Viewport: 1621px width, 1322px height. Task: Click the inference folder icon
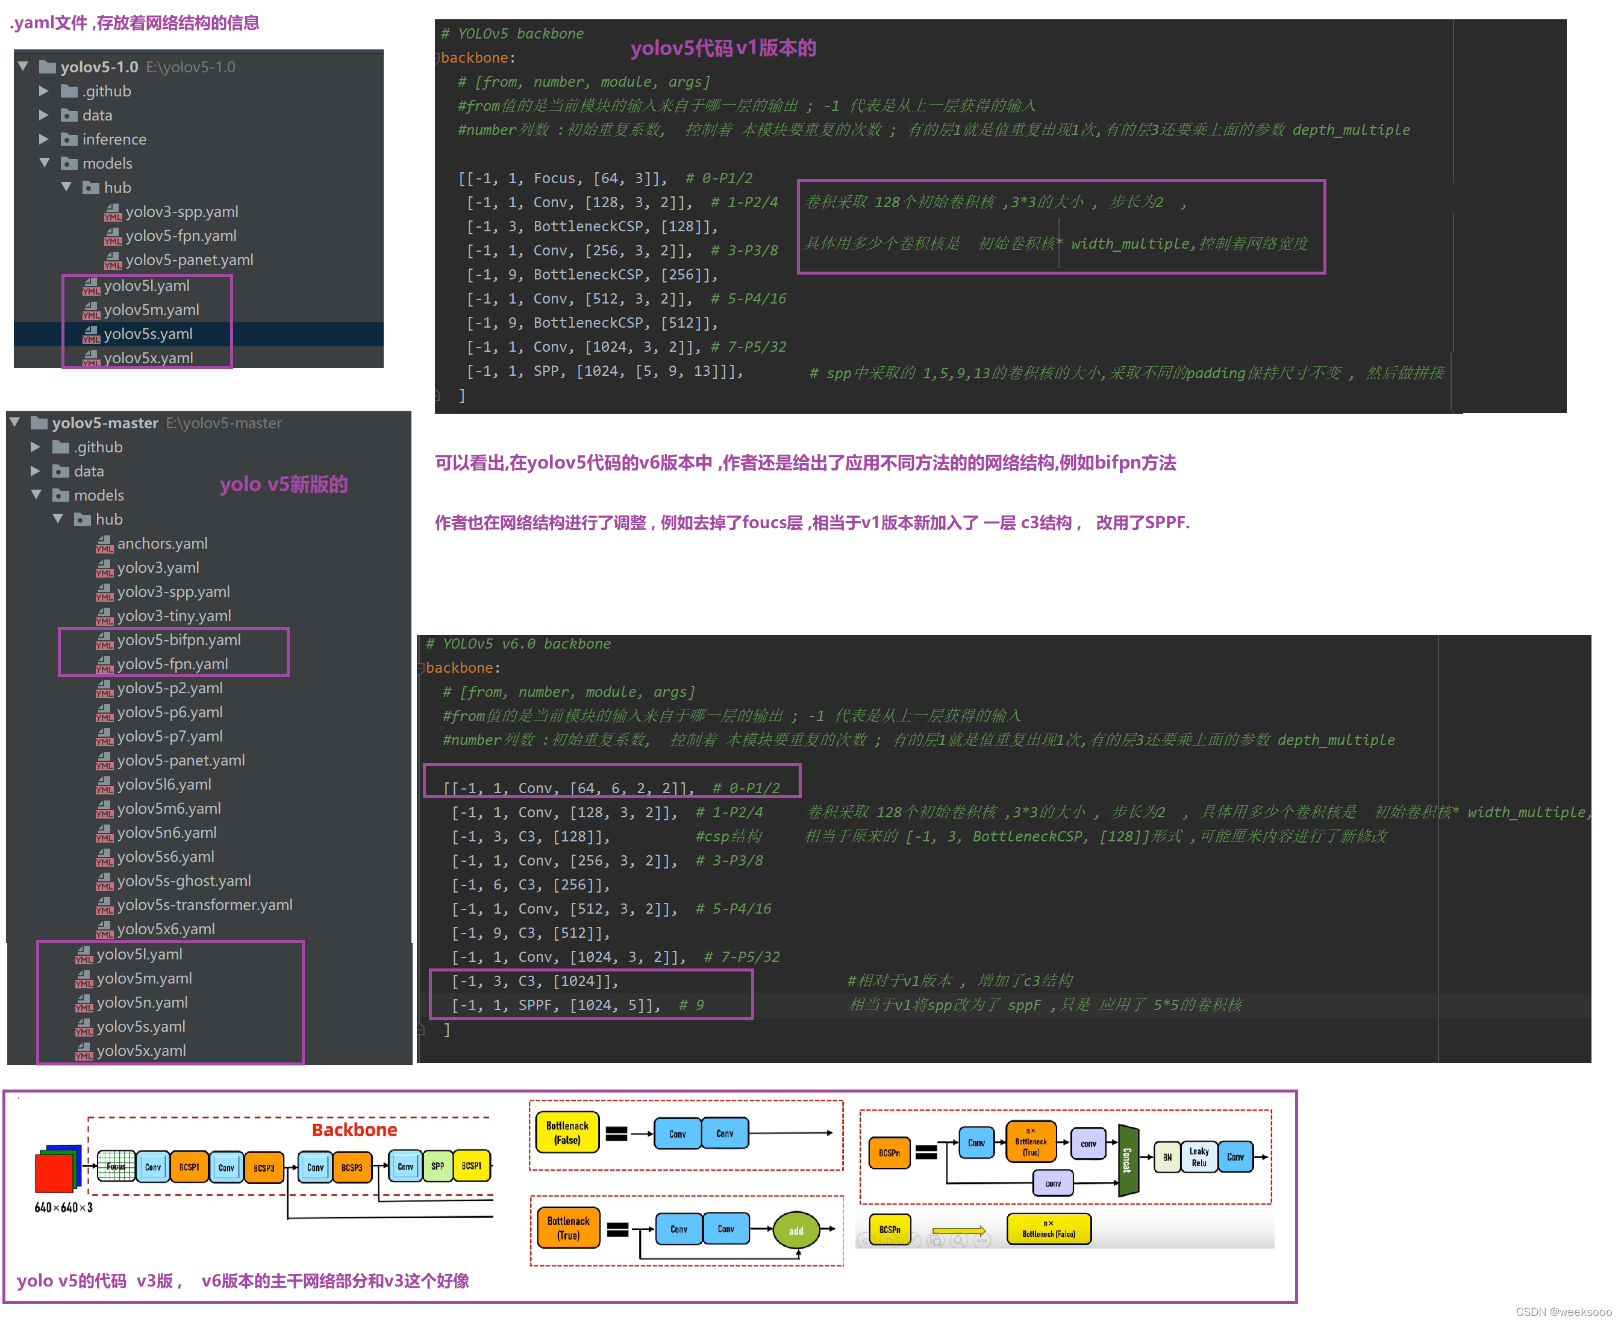point(69,139)
